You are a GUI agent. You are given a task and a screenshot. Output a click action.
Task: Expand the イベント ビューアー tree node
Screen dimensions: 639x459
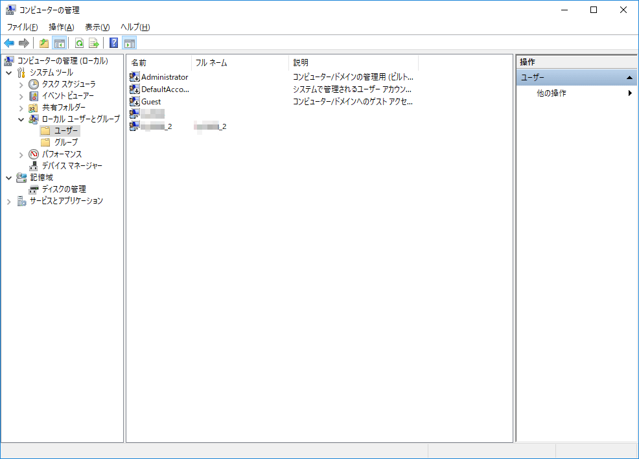[21, 97]
